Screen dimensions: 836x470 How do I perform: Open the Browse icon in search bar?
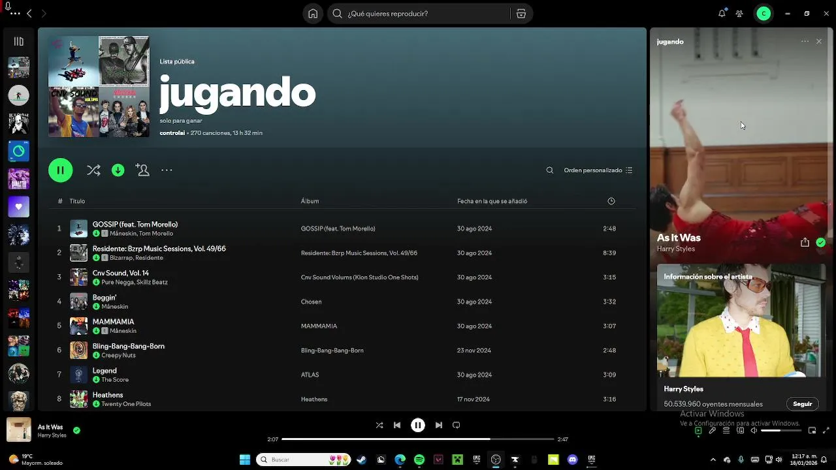[x=521, y=13]
